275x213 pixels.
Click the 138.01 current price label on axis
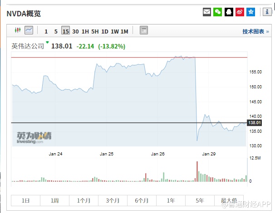click(x=255, y=123)
